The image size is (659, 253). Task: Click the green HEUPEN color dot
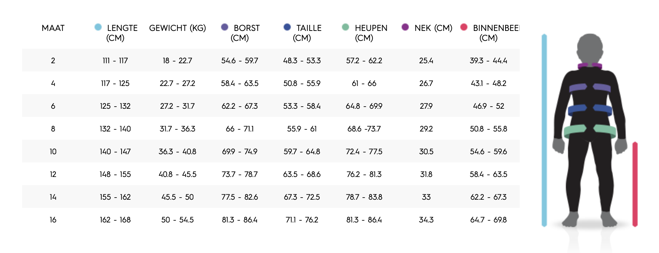(x=345, y=27)
